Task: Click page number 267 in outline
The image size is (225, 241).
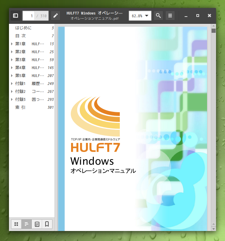Action: pyautogui.click(x=50, y=91)
